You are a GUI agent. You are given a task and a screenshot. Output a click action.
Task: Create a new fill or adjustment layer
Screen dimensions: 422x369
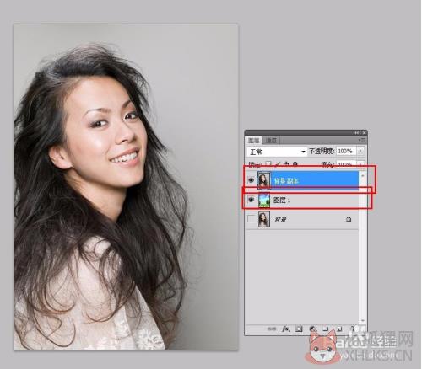[312, 329]
